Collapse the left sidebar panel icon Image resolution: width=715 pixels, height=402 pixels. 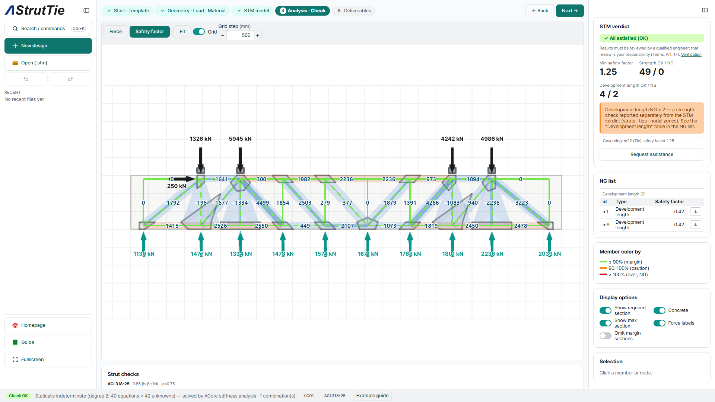[x=86, y=10]
